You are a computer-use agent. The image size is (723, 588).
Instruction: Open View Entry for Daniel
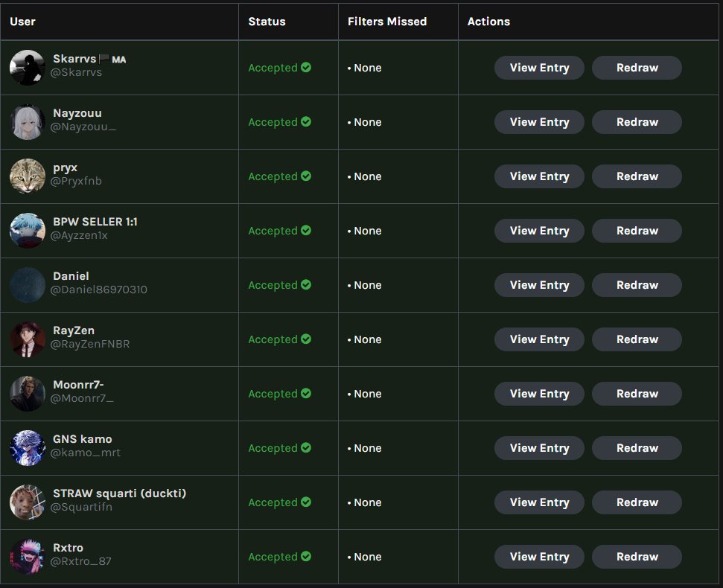click(x=539, y=285)
